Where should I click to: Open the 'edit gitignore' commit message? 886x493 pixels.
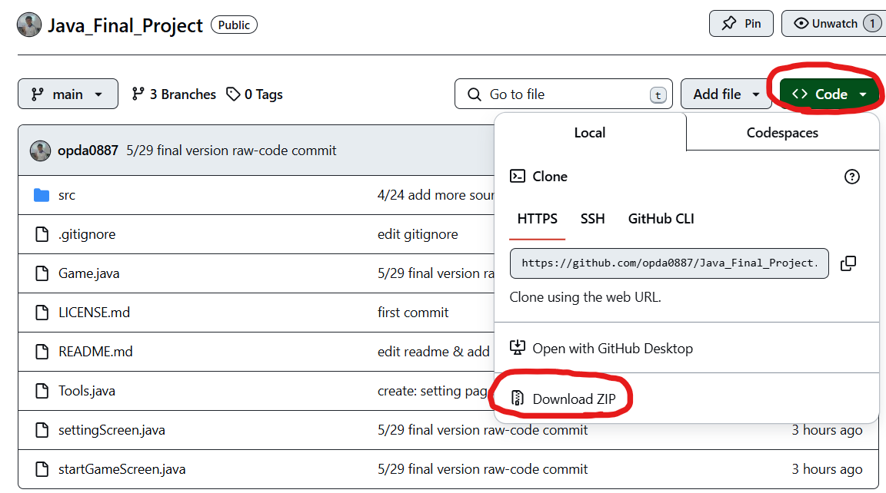point(418,234)
